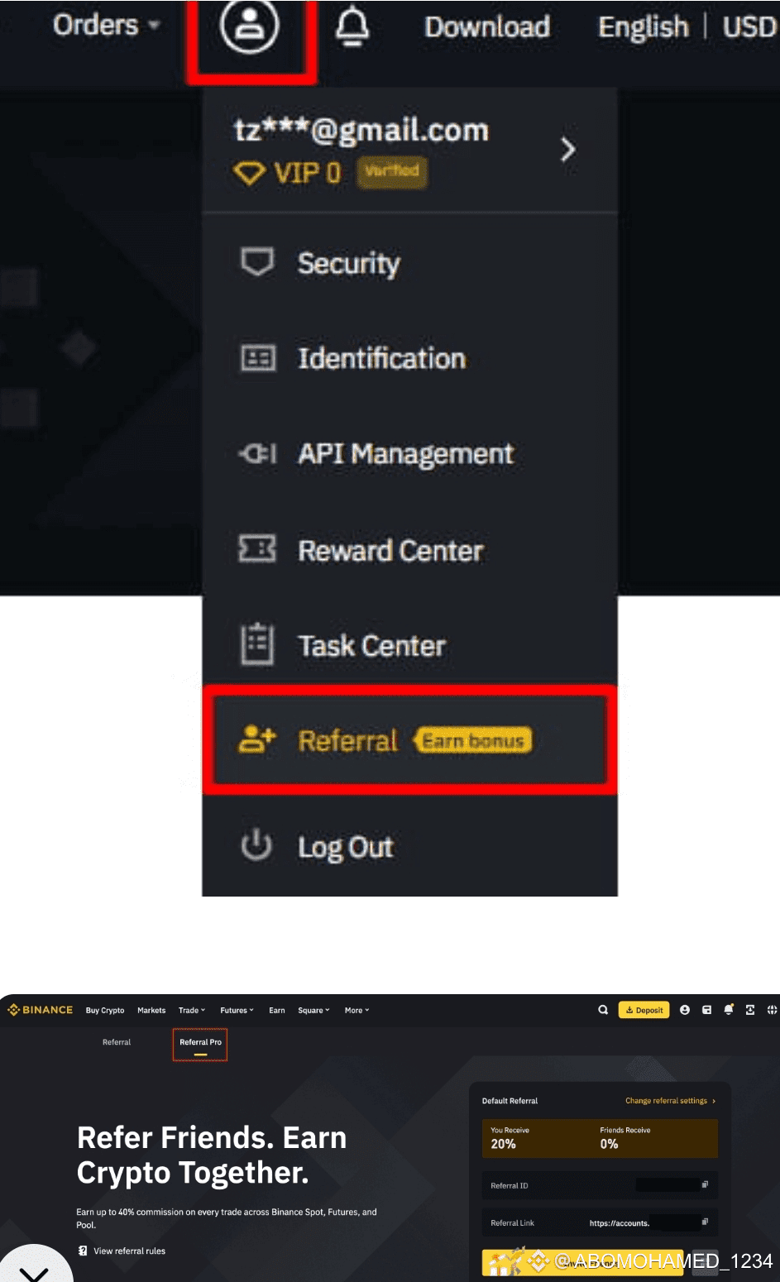Switch to the Referral Pro tab
Viewport: 780px width, 1282px height.
pos(200,1044)
